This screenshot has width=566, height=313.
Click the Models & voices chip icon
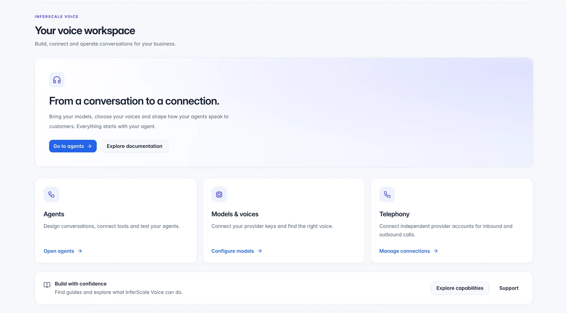[x=219, y=194]
